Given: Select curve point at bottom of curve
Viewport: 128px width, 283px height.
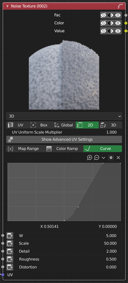Looking at the screenshot, I should [64, 221].
